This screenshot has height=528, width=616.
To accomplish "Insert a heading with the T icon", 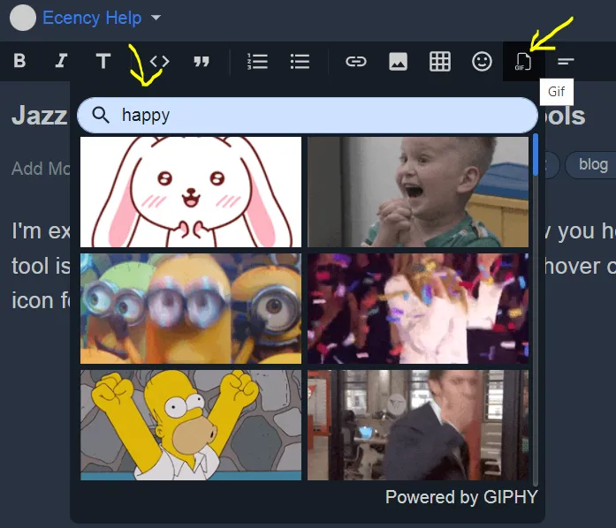I will tap(103, 61).
